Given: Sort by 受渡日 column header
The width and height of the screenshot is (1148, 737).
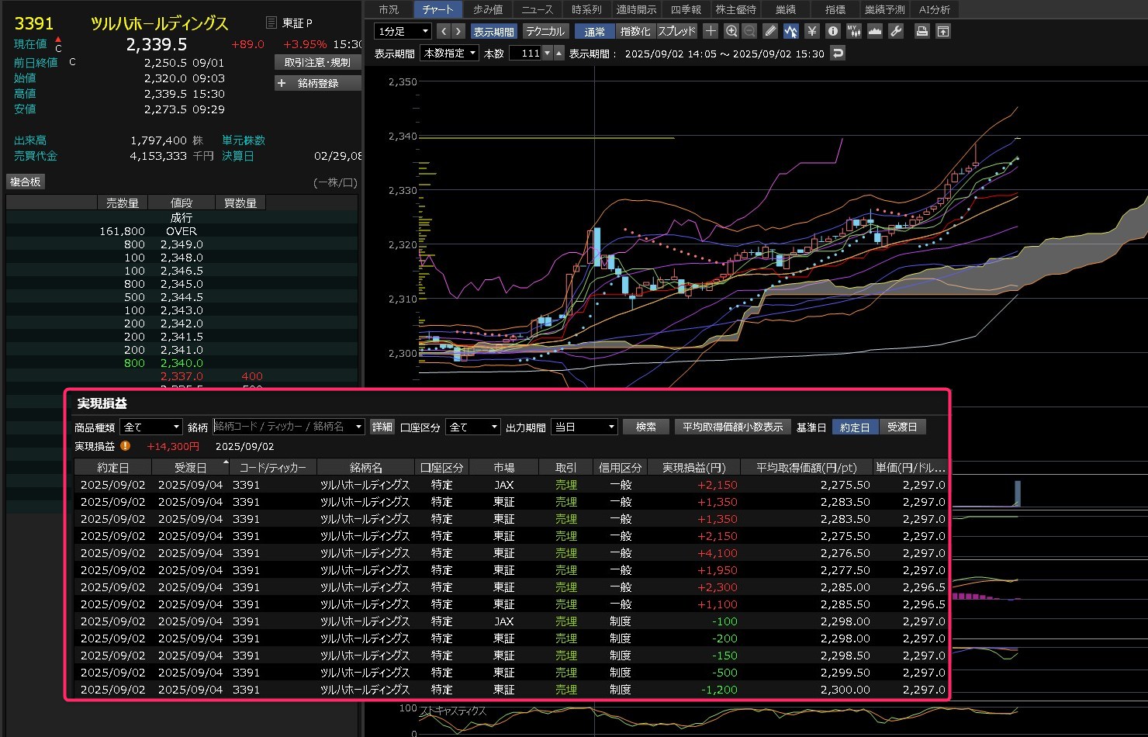Looking at the screenshot, I should coord(190,468).
